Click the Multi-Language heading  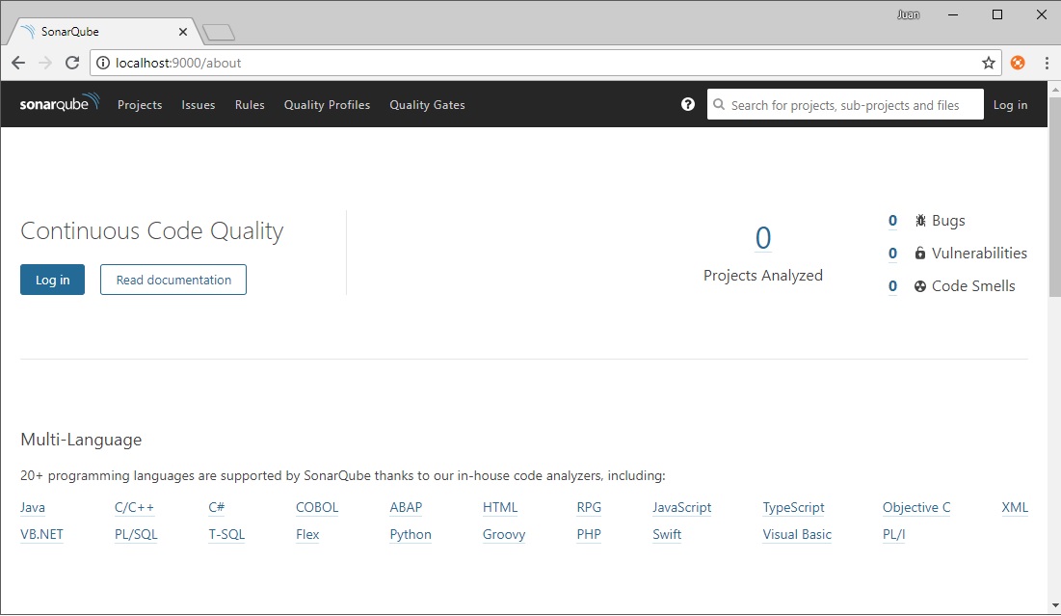(x=81, y=440)
